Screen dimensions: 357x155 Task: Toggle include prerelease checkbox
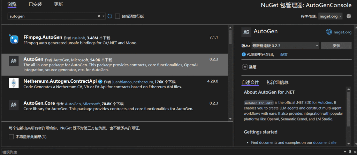coord(117,16)
